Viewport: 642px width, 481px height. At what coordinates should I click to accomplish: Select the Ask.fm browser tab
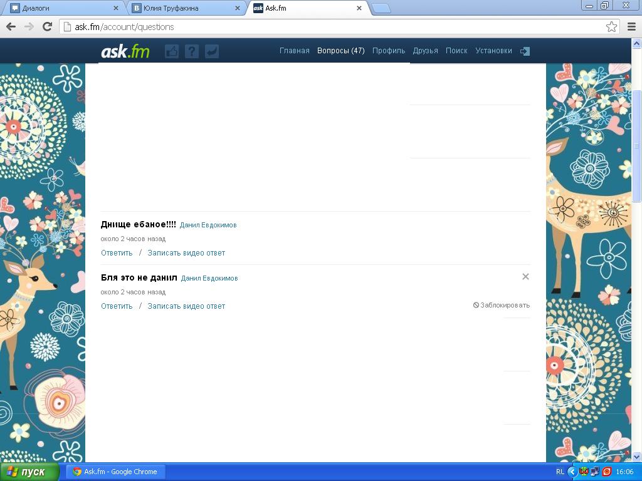coord(308,8)
